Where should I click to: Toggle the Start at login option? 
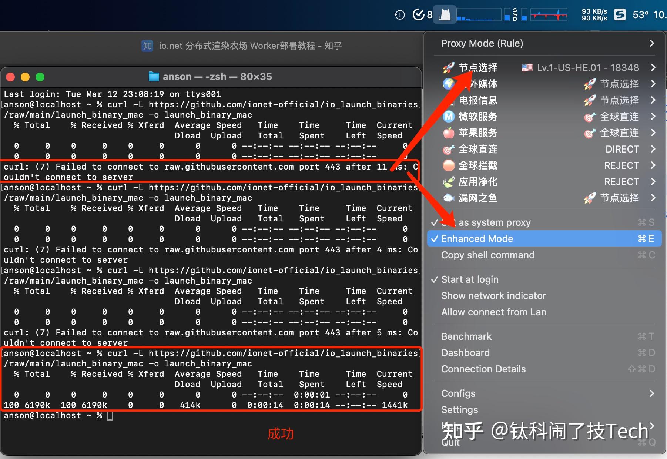click(544, 279)
